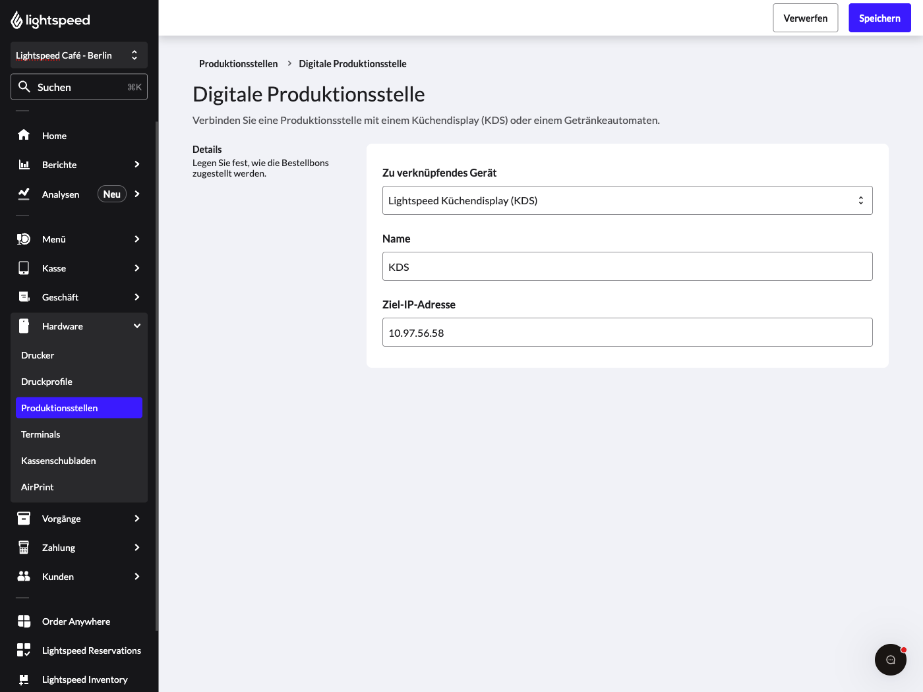The height and width of the screenshot is (692, 923).
Task: Open Lightspeed Inventory in the sidebar
Action: pos(79,679)
